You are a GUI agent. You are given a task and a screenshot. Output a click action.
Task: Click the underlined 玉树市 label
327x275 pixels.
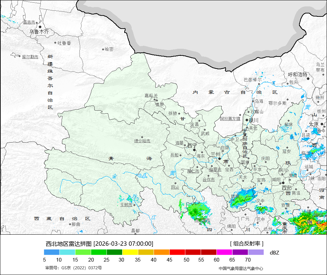126,205
